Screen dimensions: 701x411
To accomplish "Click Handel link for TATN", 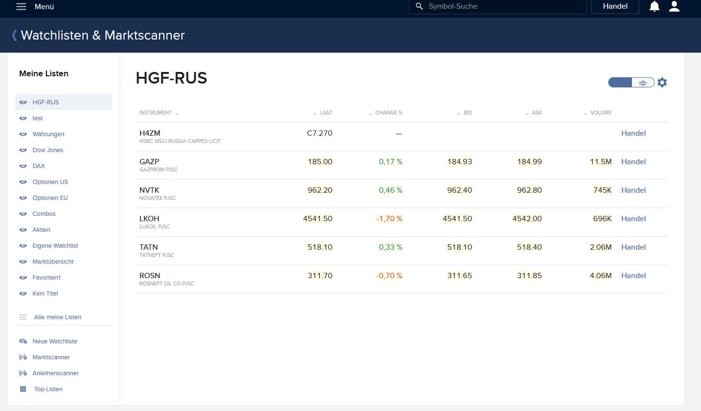I will point(633,247).
